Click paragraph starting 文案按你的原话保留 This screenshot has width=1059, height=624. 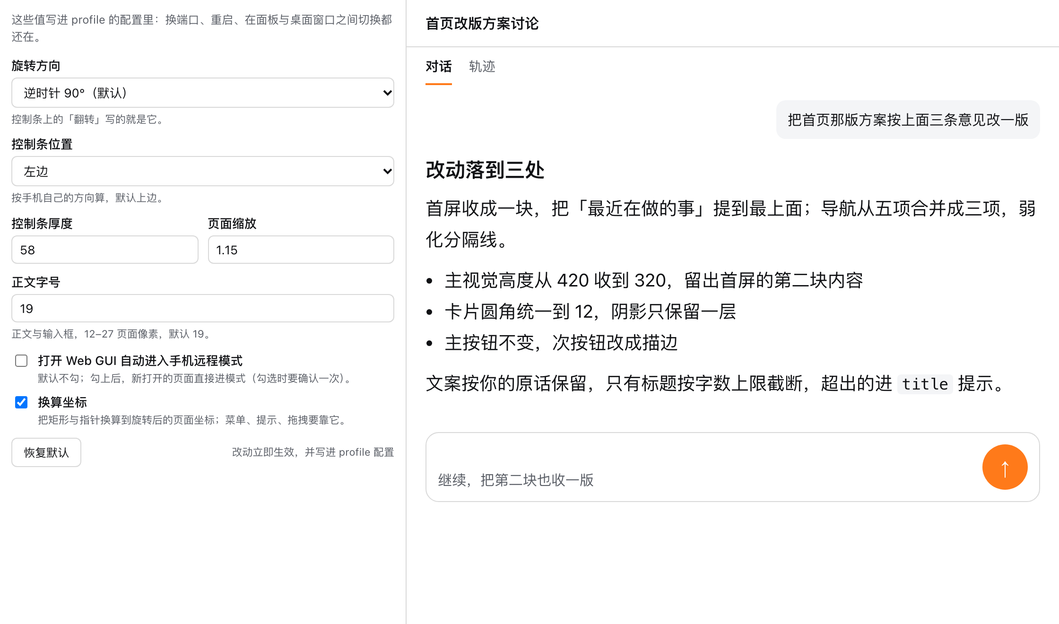(x=716, y=383)
